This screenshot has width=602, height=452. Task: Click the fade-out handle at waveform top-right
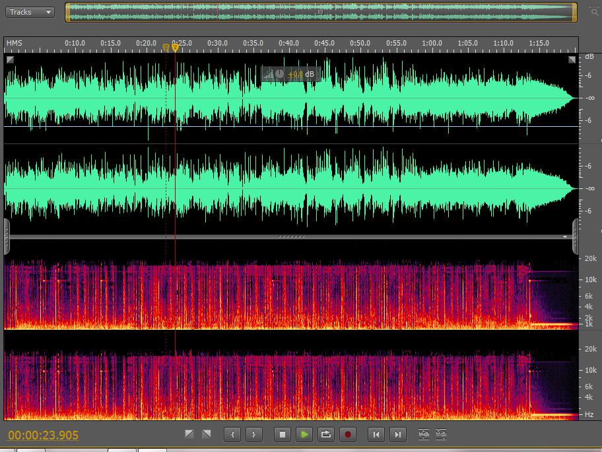(572, 59)
